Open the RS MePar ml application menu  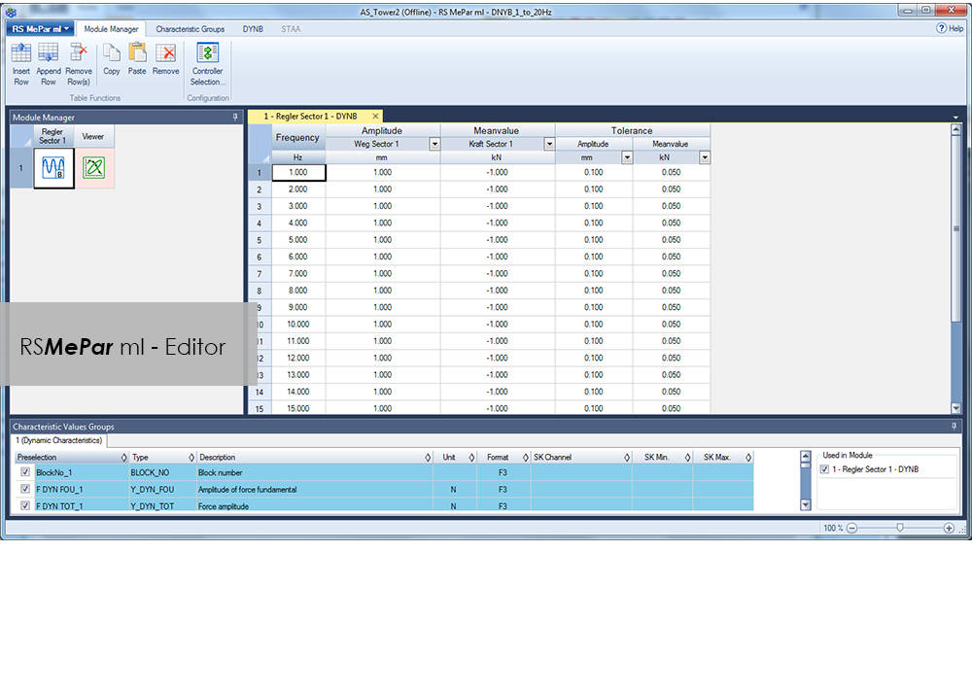tap(40, 29)
